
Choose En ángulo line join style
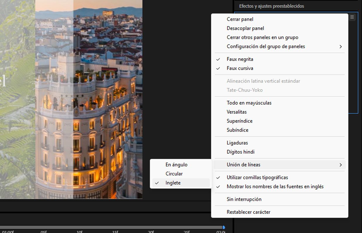coord(176,164)
